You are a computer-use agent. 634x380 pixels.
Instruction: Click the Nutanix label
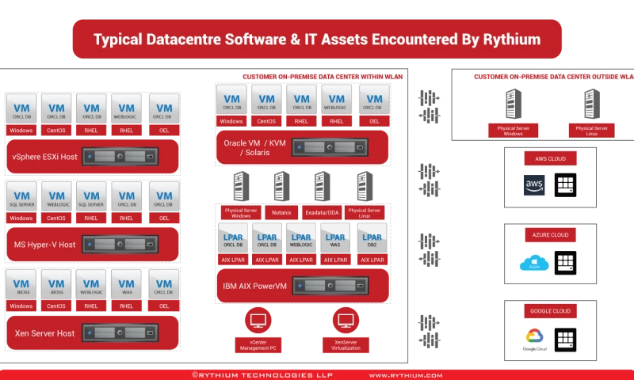281,212
